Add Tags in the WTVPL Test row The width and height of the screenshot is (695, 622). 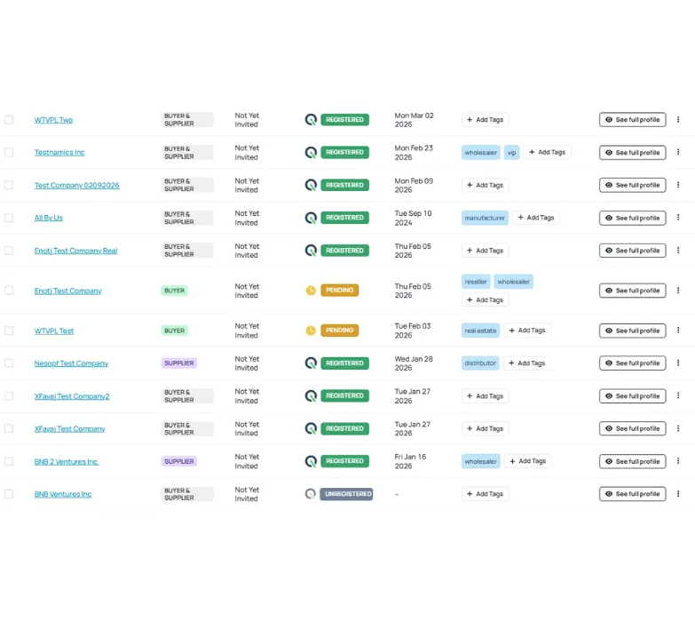[527, 330]
